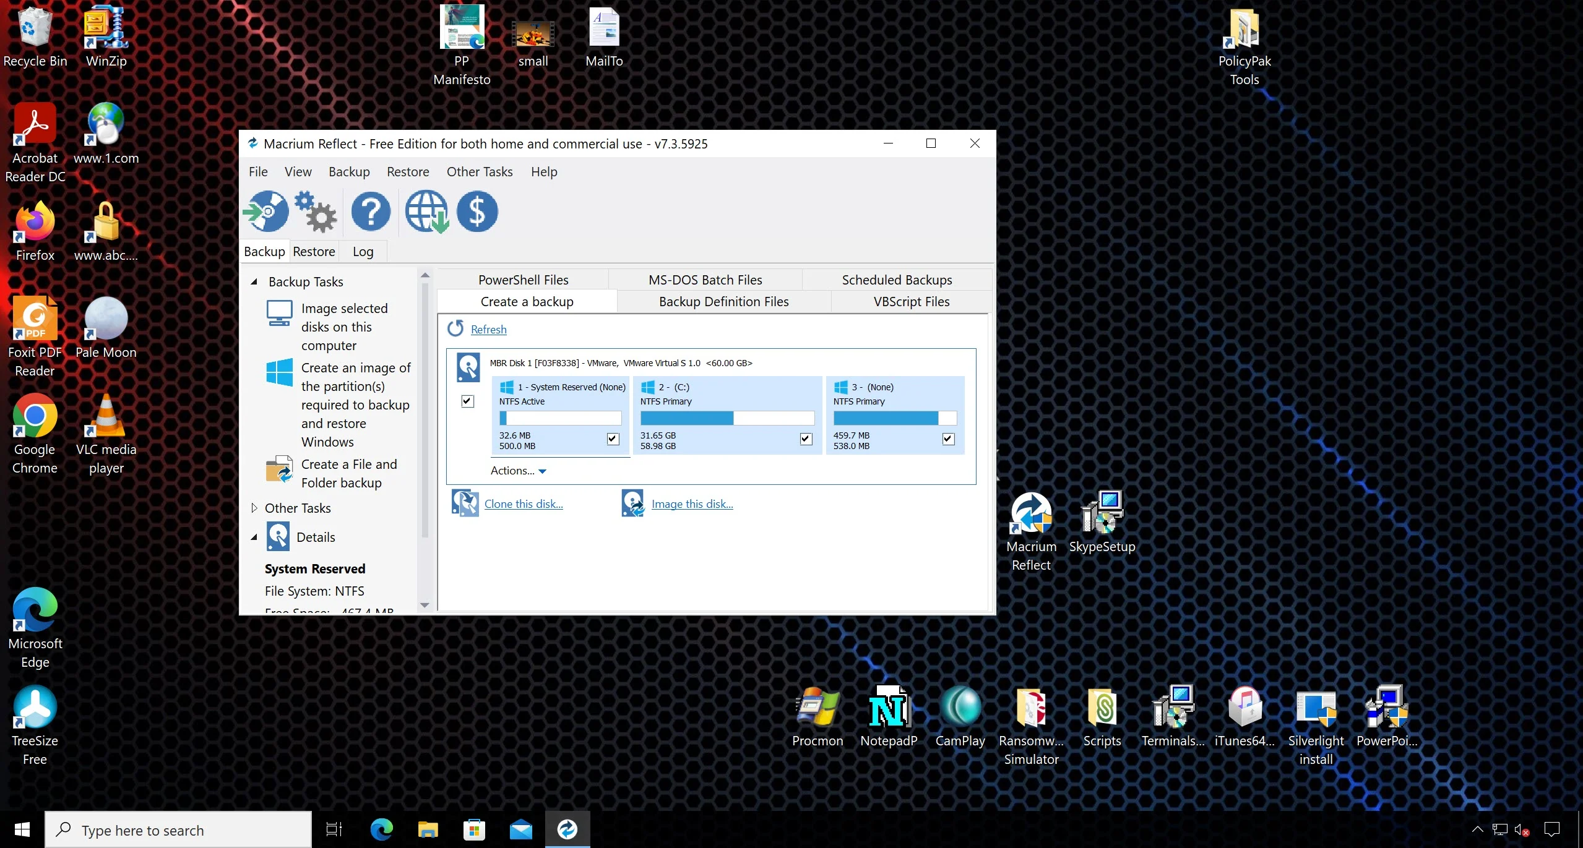This screenshot has height=848, width=1583.
Task: Click the Details disk icon in sidebar
Action: coord(278,536)
